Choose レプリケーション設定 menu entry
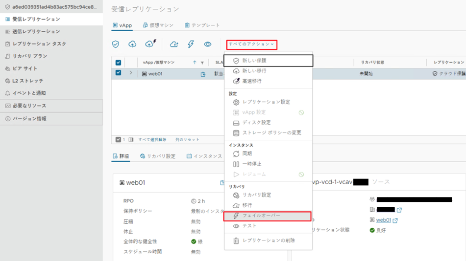 268,102
